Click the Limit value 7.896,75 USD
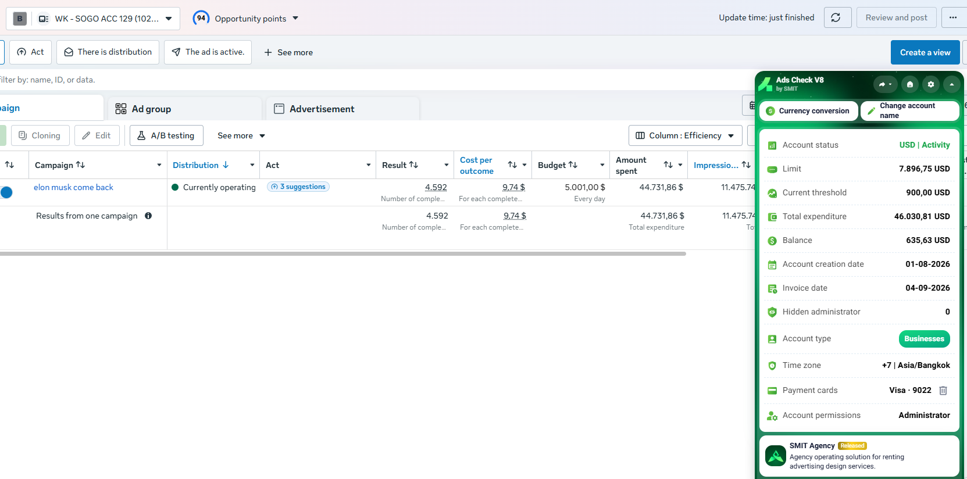967x479 pixels. [x=924, y=169]
